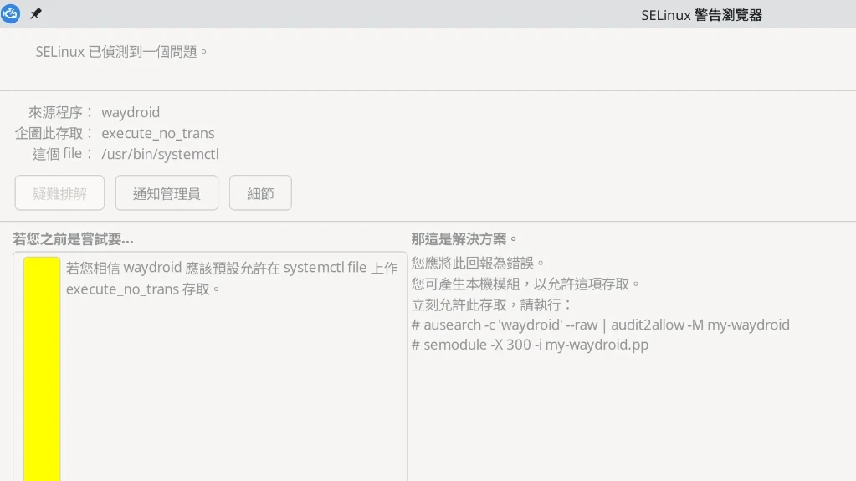Open the 細節 details button
The height and width of the screenshot is (481, 856).
coord(260,193)
